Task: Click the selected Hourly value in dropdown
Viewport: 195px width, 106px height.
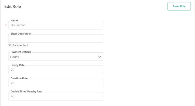Action: tap(14, 57)
